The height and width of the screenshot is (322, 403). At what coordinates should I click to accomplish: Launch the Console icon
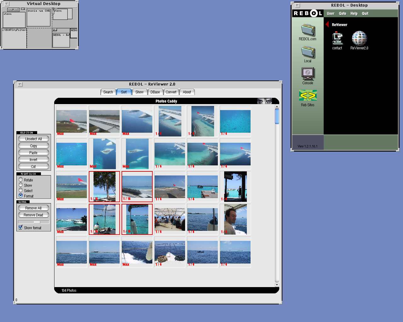[x=308, y=74]
